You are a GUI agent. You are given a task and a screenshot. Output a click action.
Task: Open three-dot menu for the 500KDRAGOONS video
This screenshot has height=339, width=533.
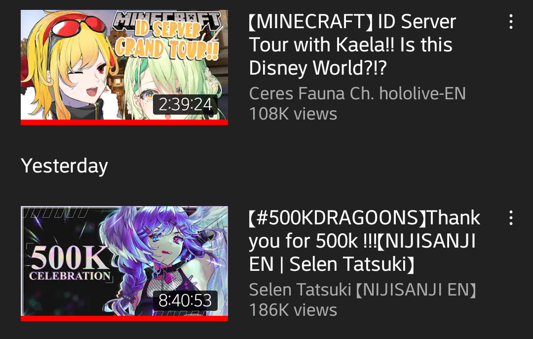tap(511, 217)
